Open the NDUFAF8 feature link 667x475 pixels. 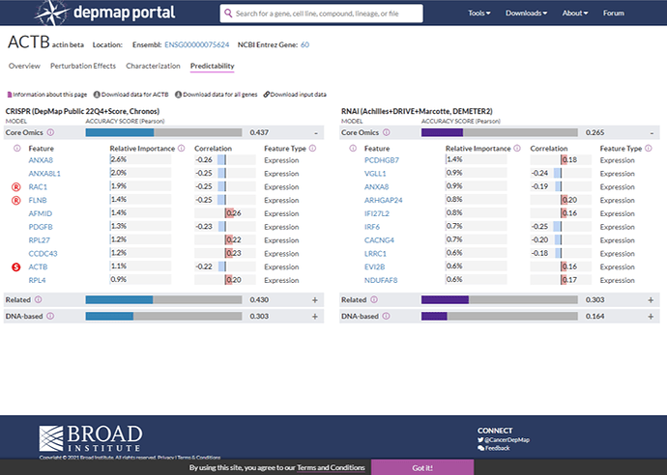(x=381, y=280)
